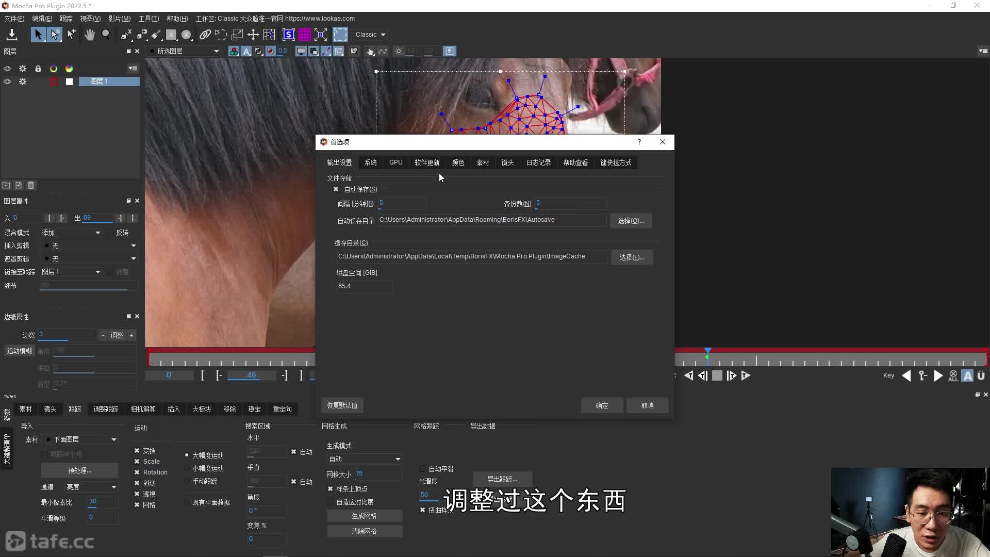Image resolution: width=990 pixels, height=557 pixels.
Task: Toggle the 透视 motion checkbox
Action: 137,494
